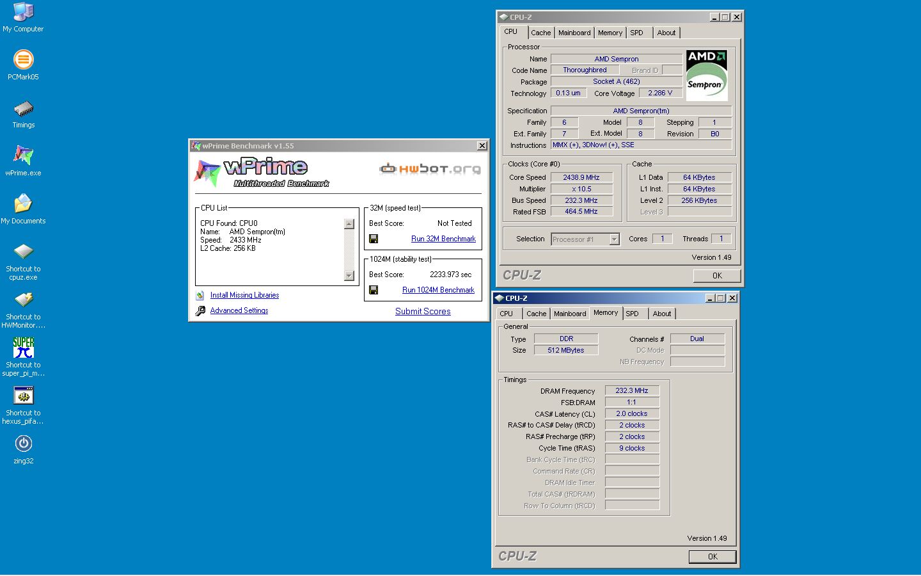Click the floppy save icon for 32M test

[x=374, y=239]
